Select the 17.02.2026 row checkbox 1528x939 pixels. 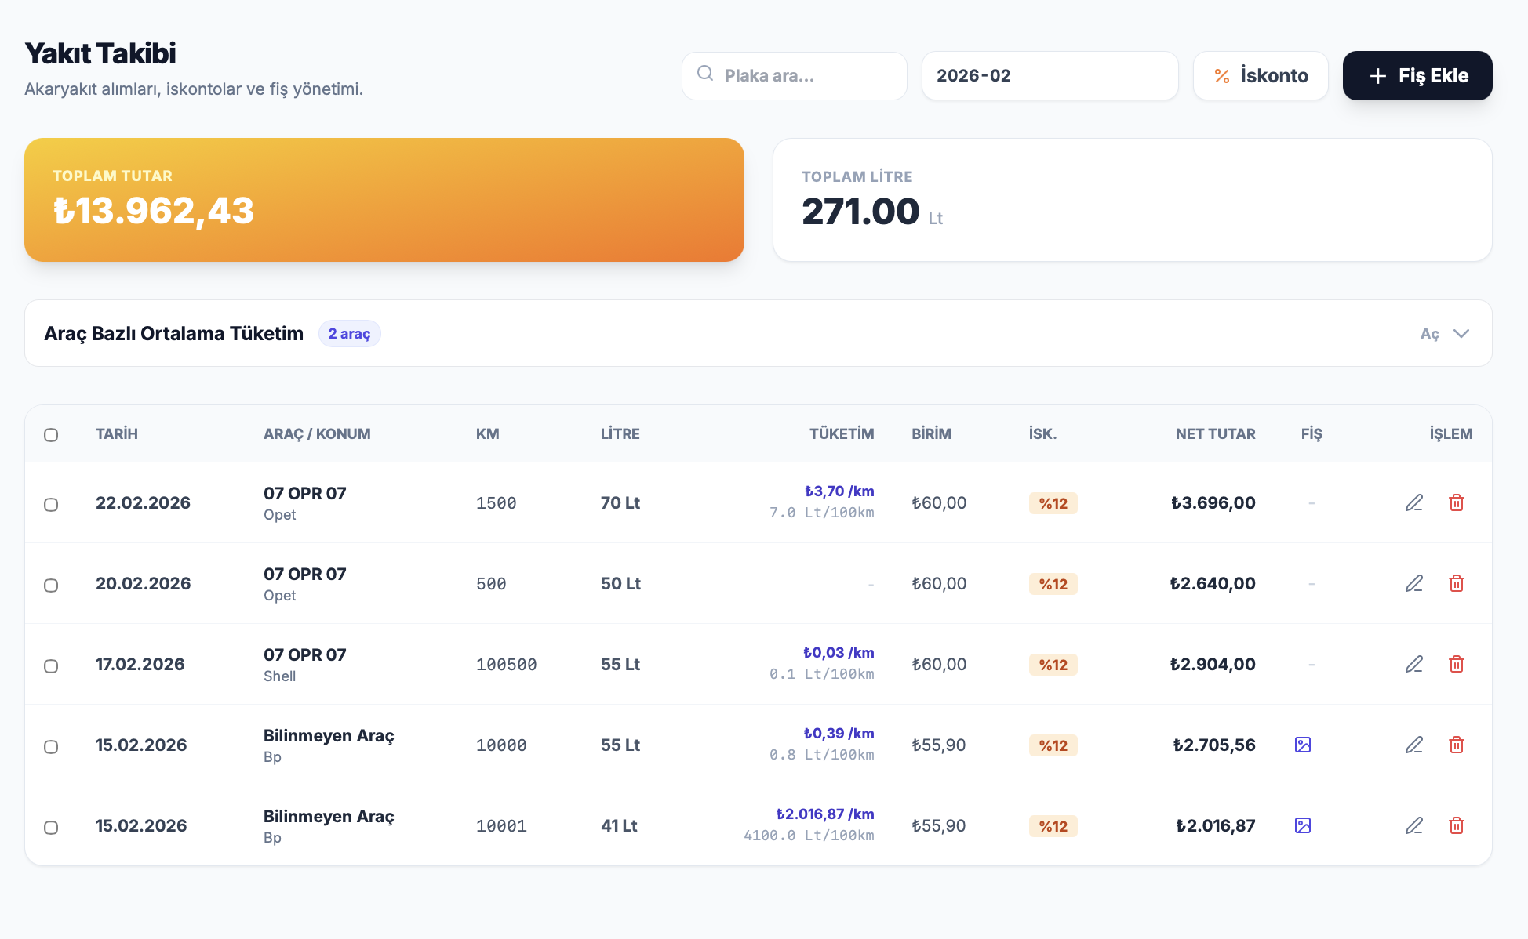click(x=51, y=666)
